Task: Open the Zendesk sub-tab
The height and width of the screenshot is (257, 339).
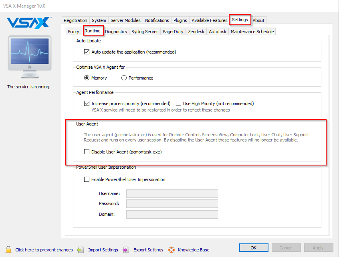Action: click(196, 32)
